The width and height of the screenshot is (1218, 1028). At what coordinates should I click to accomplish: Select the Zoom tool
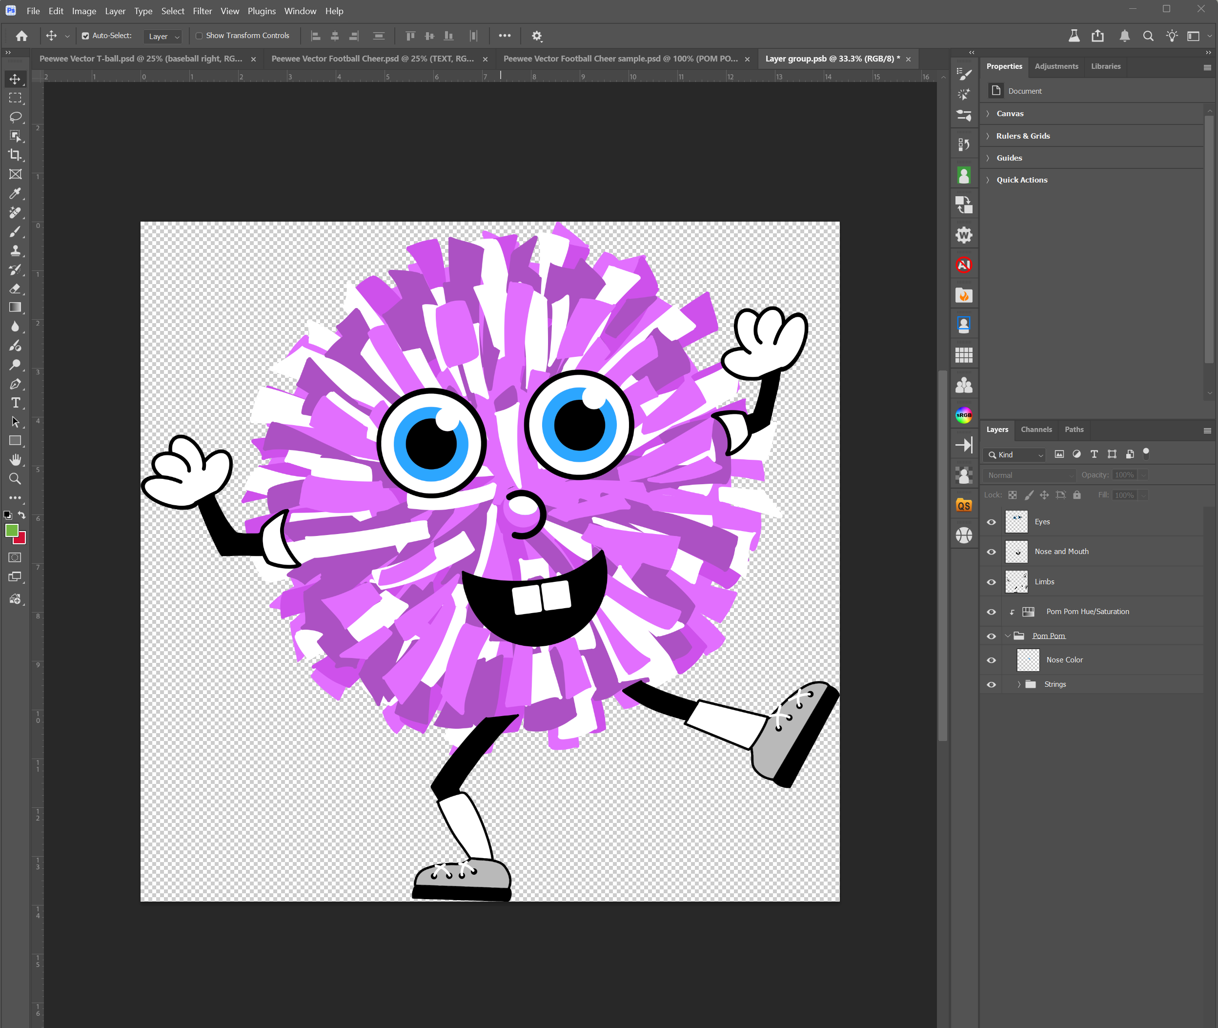15,479
